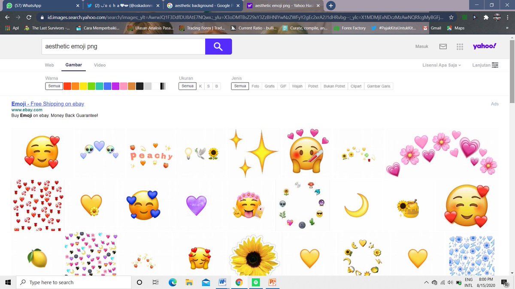Image resolution: width=515 pixels, height=289 pixels.
Task: Open the Yahoo apps grid icon
Action: point(460,46)
